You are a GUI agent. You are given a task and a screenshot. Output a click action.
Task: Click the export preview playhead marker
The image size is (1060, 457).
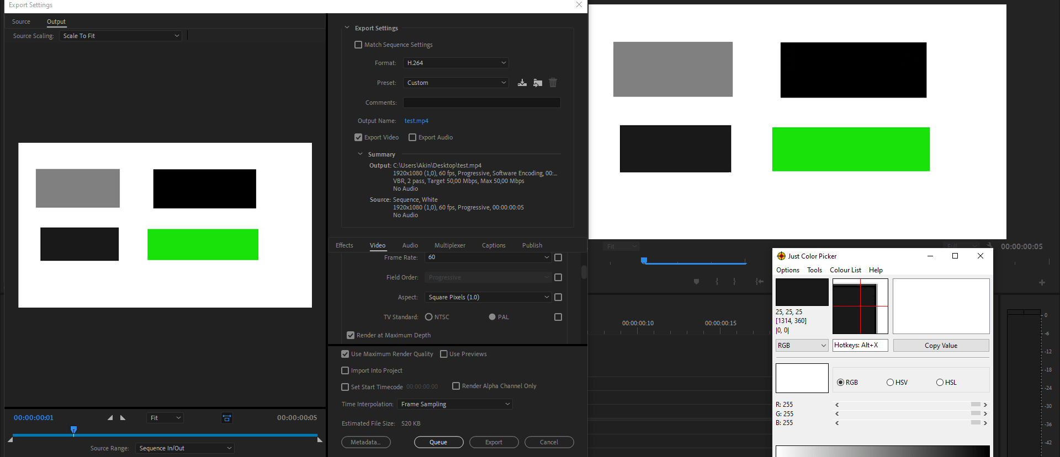(73, 429)
